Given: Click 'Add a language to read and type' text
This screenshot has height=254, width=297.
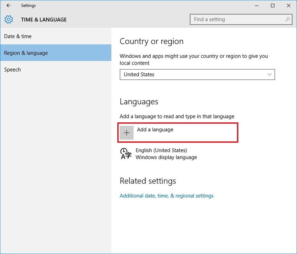Looking at the screenshot, I should point(177,116).
